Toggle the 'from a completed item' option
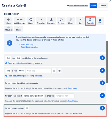111x117 pixels. 33,96
